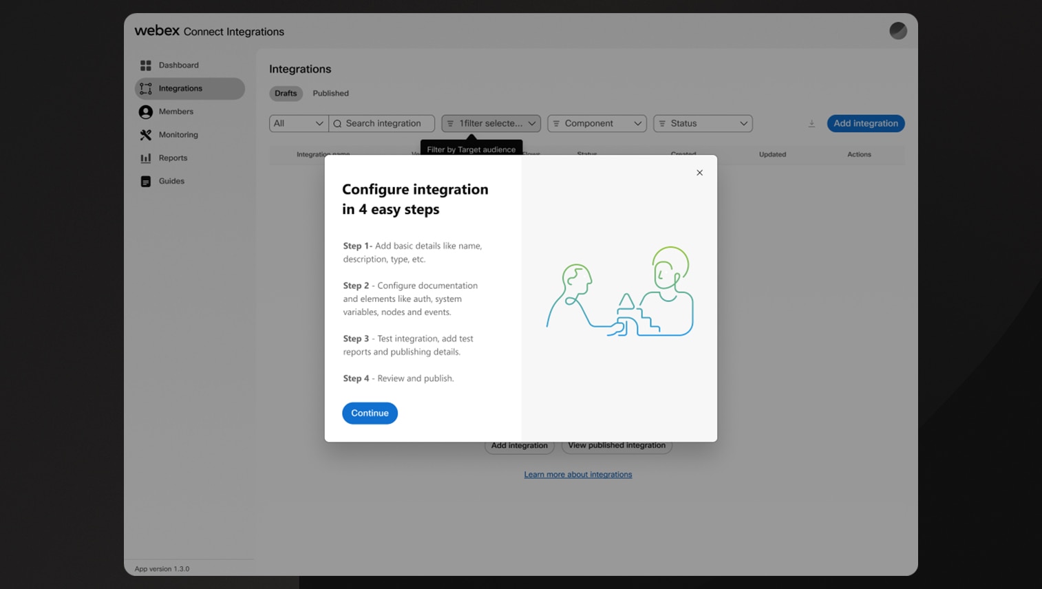Open Learn more about integrations link
Screen dimensions: 1042x589
[x=577, y=475]
